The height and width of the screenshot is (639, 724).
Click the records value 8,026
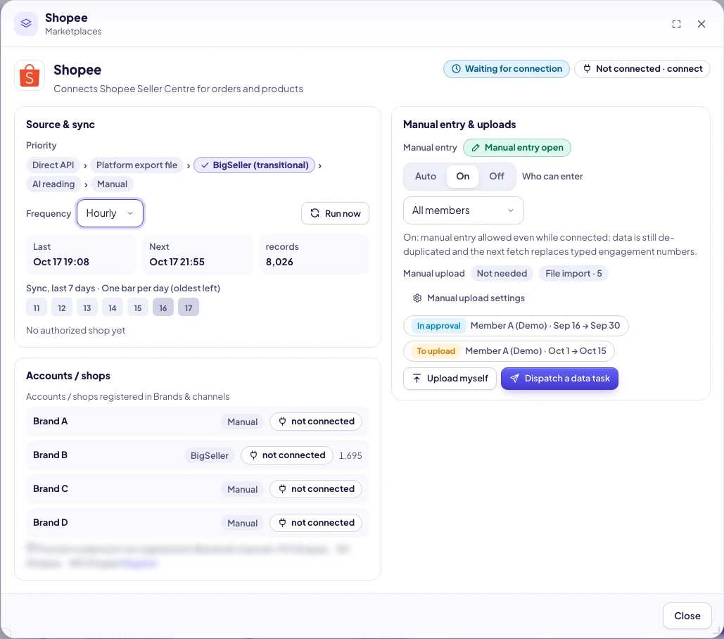point(279,262)
